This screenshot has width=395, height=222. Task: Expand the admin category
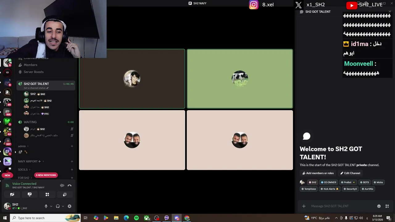point(23,146)
